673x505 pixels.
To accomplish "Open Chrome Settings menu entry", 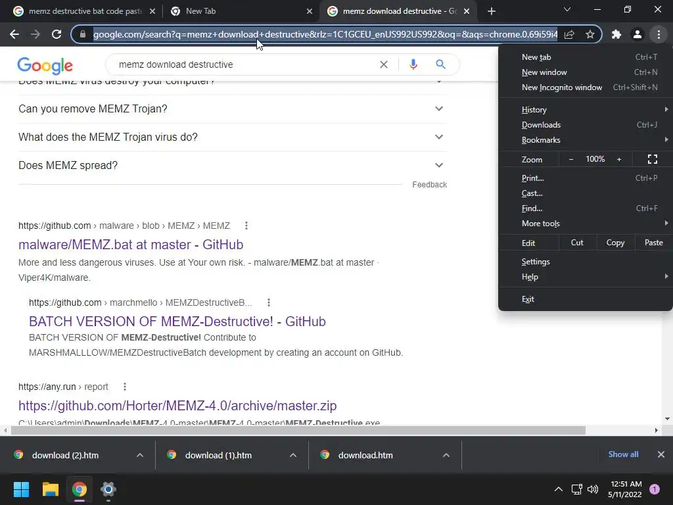I will [x=586, y=262].
